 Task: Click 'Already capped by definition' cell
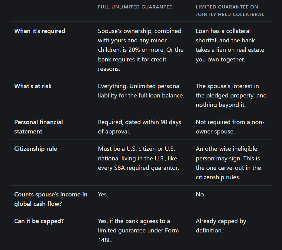point(221,226)
